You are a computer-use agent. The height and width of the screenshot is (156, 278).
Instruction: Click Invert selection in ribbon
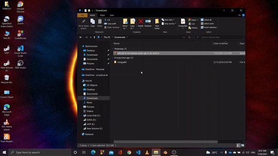click(208, 27)
